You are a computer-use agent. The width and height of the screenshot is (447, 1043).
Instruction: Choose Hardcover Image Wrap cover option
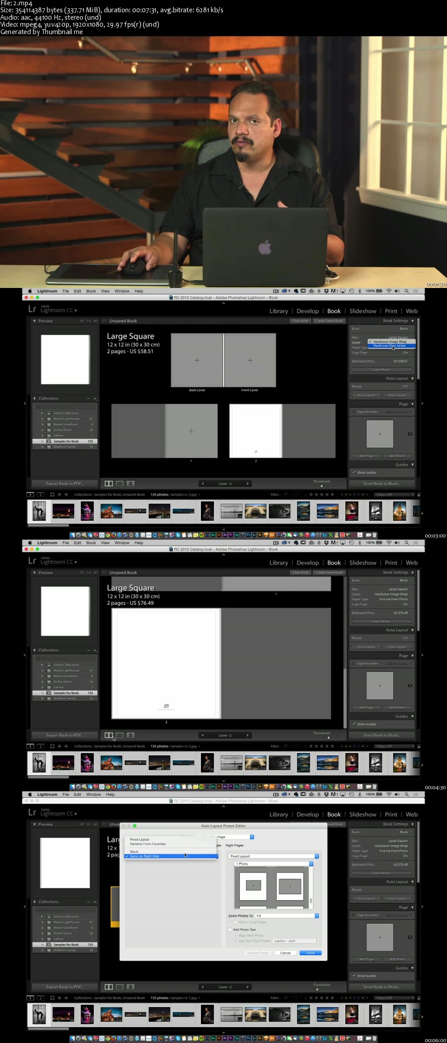pos(391,342)
